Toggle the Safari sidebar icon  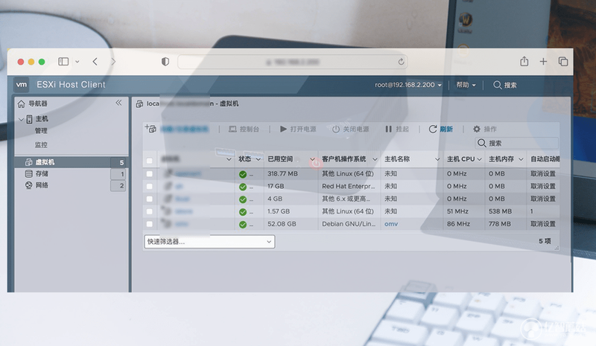[63, 62]
